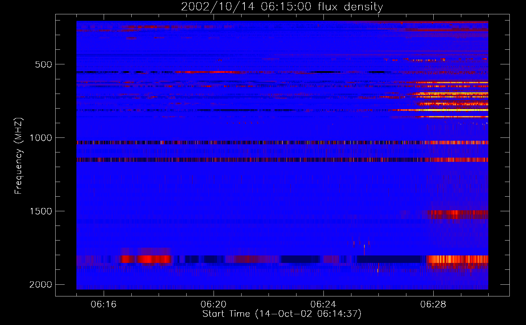Click the red emission band at 1500 MHz after 06:28
Screen dimensions: 526x325
458,214
